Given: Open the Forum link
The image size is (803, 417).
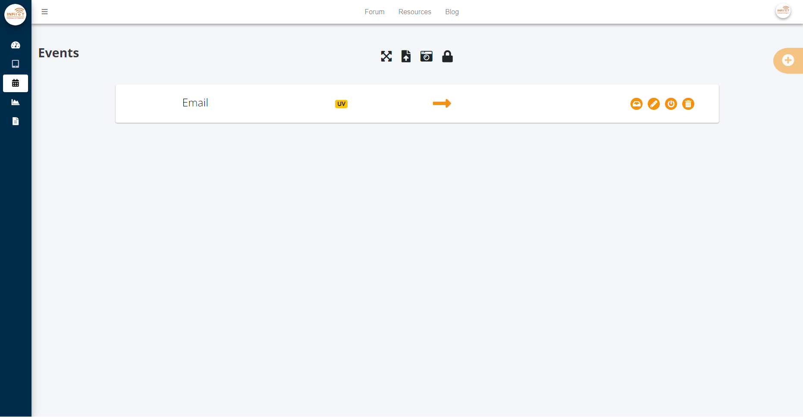Looking at the screenshot, I should (x=374, y=12).
